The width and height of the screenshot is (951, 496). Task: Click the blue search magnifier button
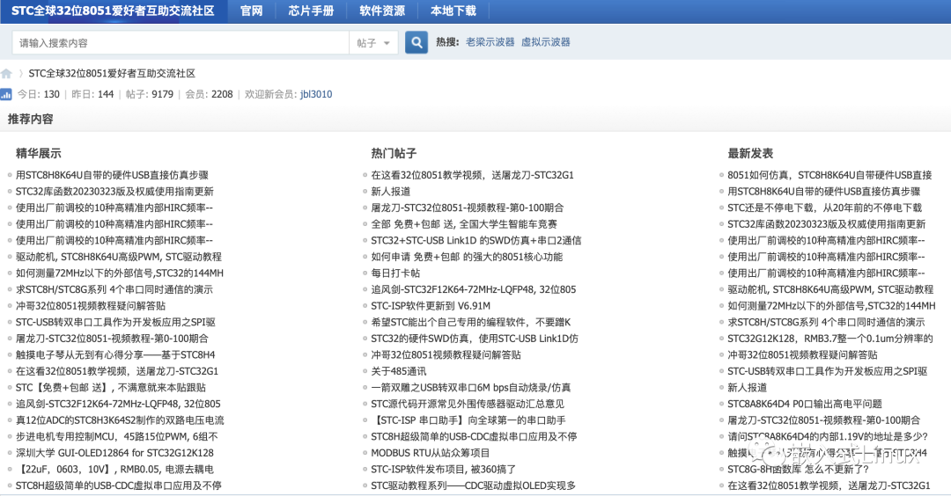click(x=416, y=42)
